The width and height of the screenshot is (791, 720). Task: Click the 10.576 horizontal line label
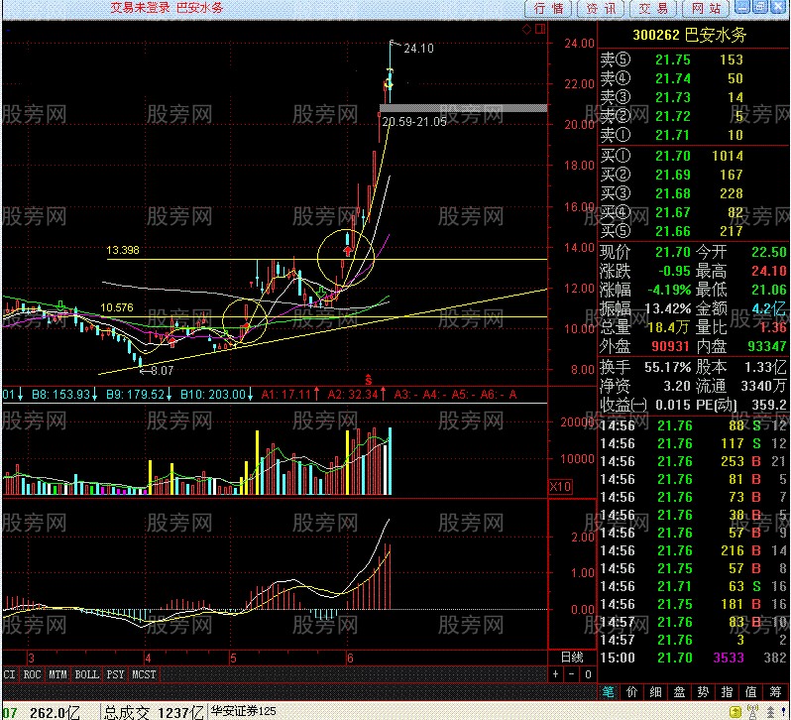[x=117, y=307]
